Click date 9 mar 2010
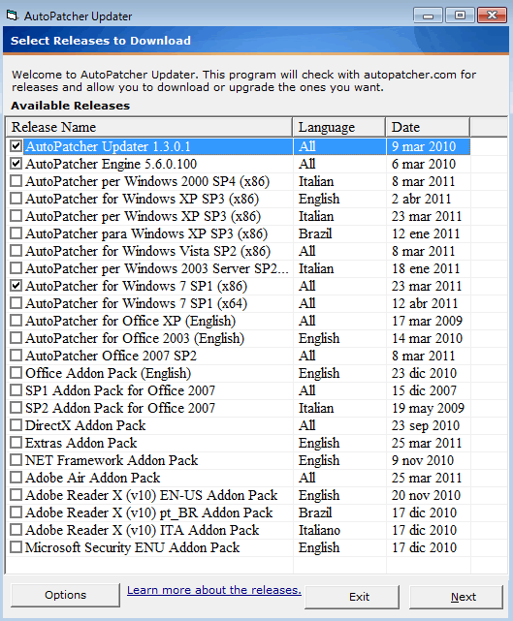Viewport: 513px width, 621px height. click(x=424, y=146)
